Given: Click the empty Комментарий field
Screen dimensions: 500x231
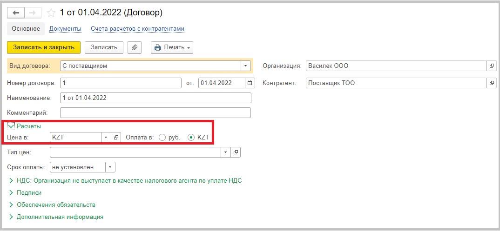Looking at the screenshot, I should (x=155, y=113).
